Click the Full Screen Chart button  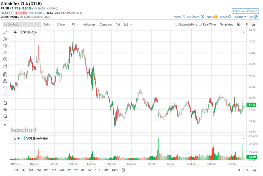click(x=245, y=11)
